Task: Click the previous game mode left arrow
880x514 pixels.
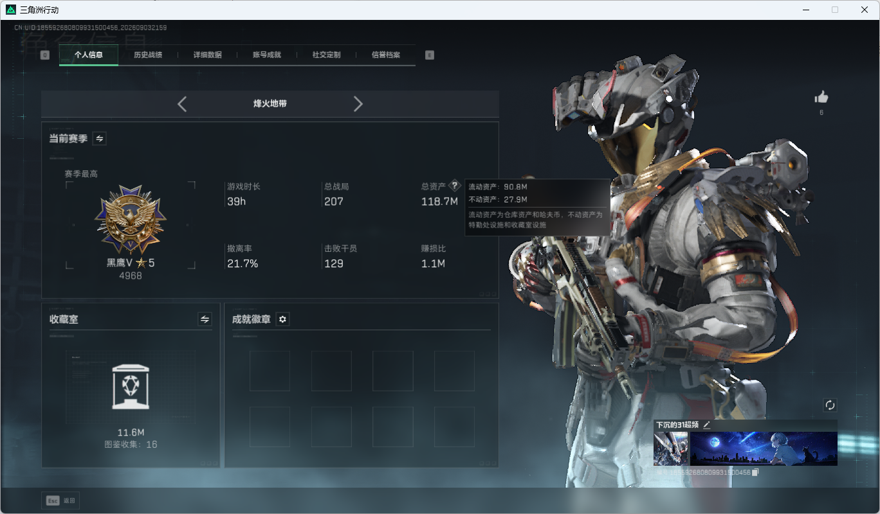Action: tap(182, 104)
